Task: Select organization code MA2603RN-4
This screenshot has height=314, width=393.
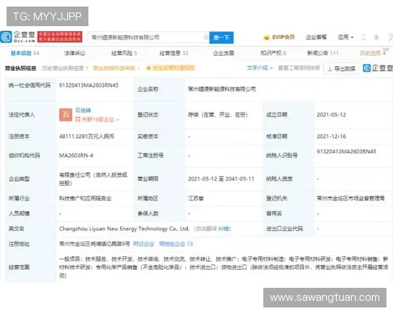Action: (x=76, y=156)
